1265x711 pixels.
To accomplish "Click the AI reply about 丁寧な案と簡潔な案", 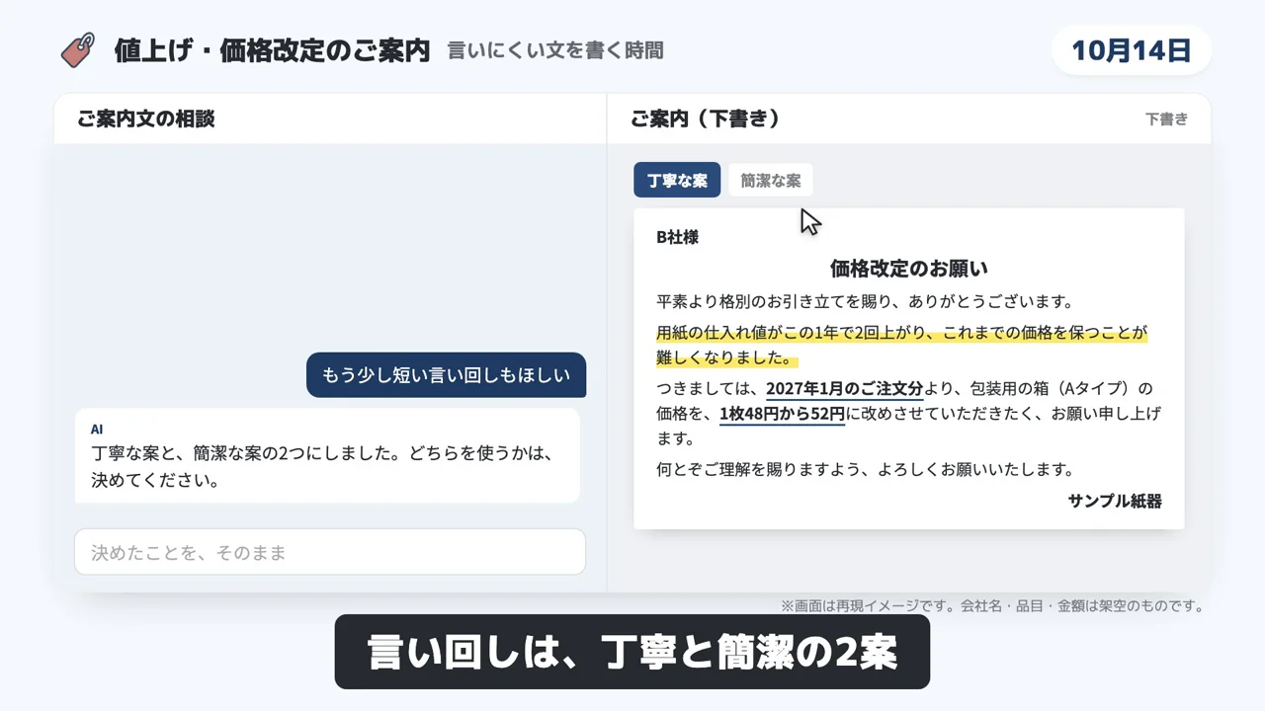I will pos(327,456).
